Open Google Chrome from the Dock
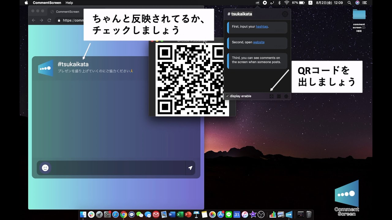The width and height of the screenshot is (392, 220). (123, 215)
